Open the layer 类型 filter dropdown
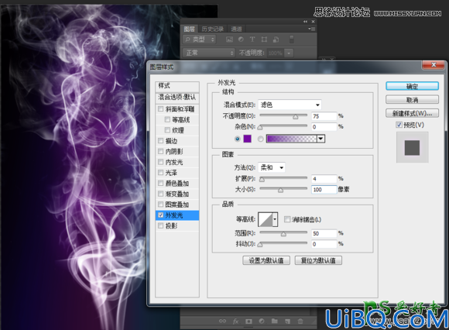This screenshot has height=330, width=449. (x=200, y=40)
